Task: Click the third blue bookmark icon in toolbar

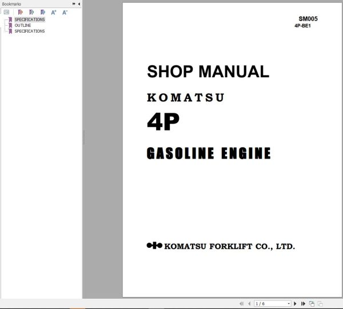Action: tap(43, 12)
